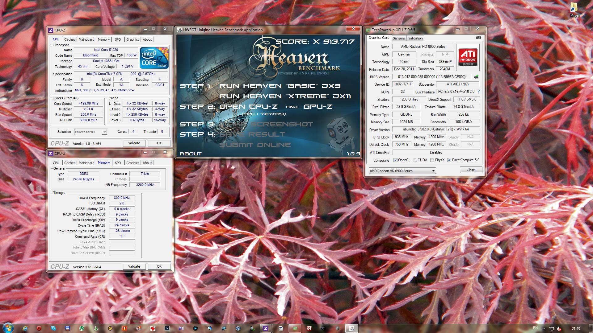This screenshot has height=333, width=593.
Task: Open the AMD Radeon HD 6900 Series dropdown
Action: click(x=402, y=171)
